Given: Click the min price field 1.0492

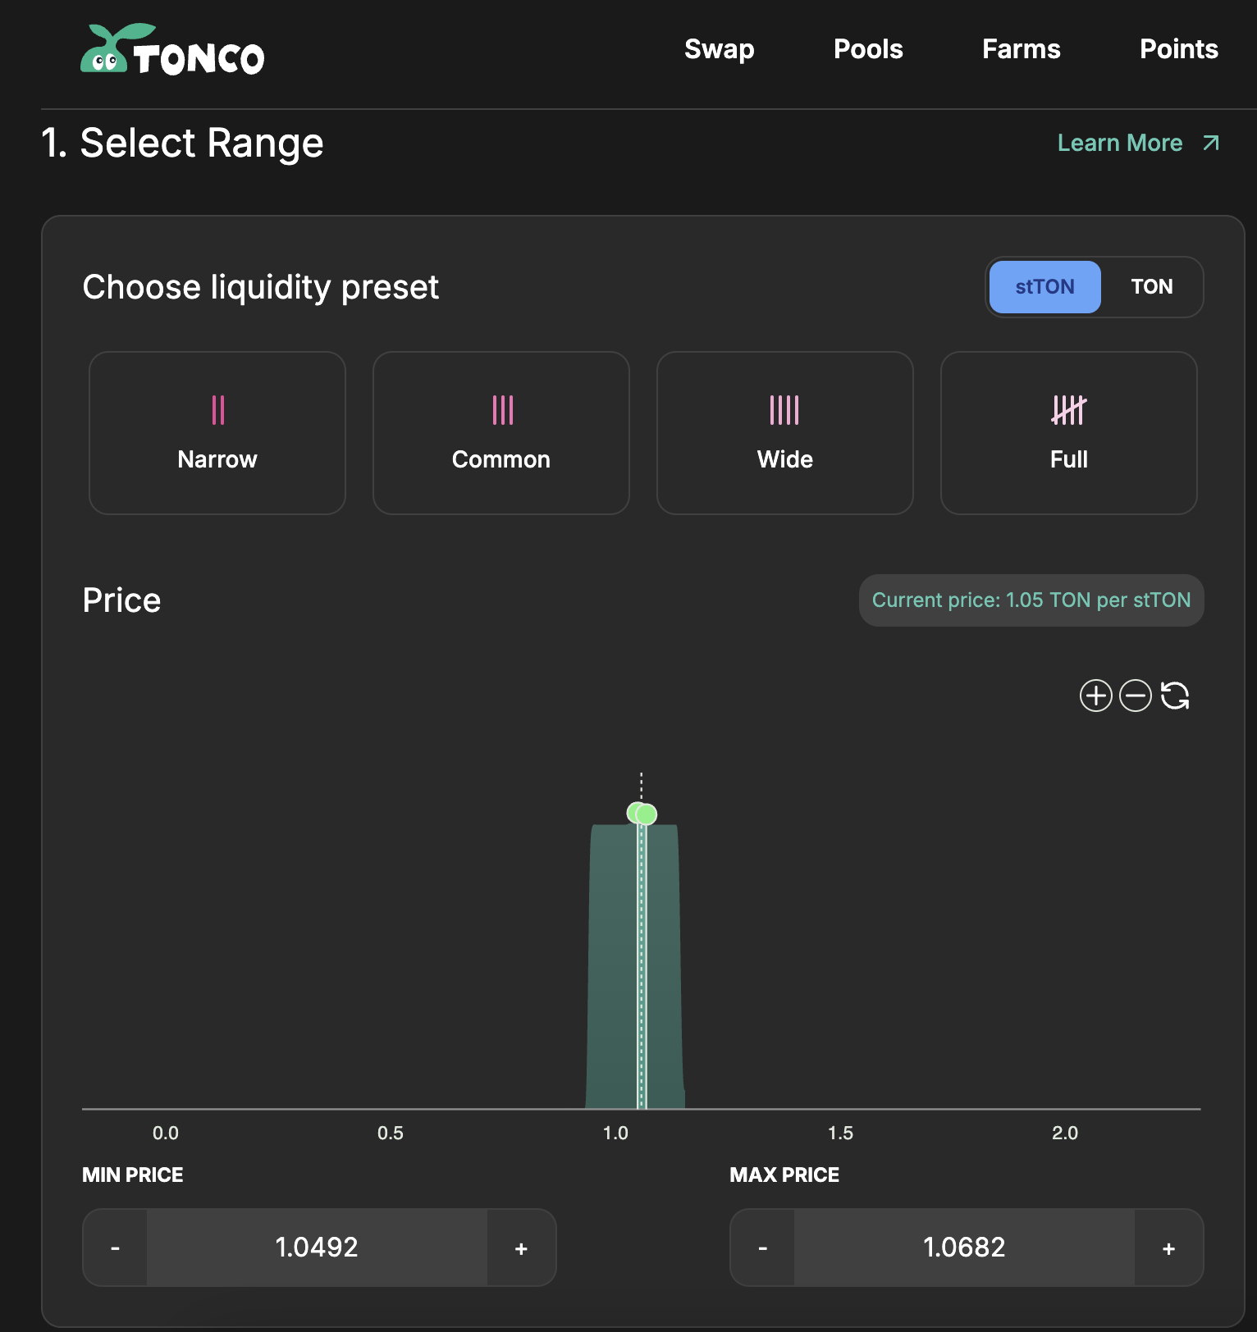Looking at the screenshot, I should click(x=317, y=1248).
